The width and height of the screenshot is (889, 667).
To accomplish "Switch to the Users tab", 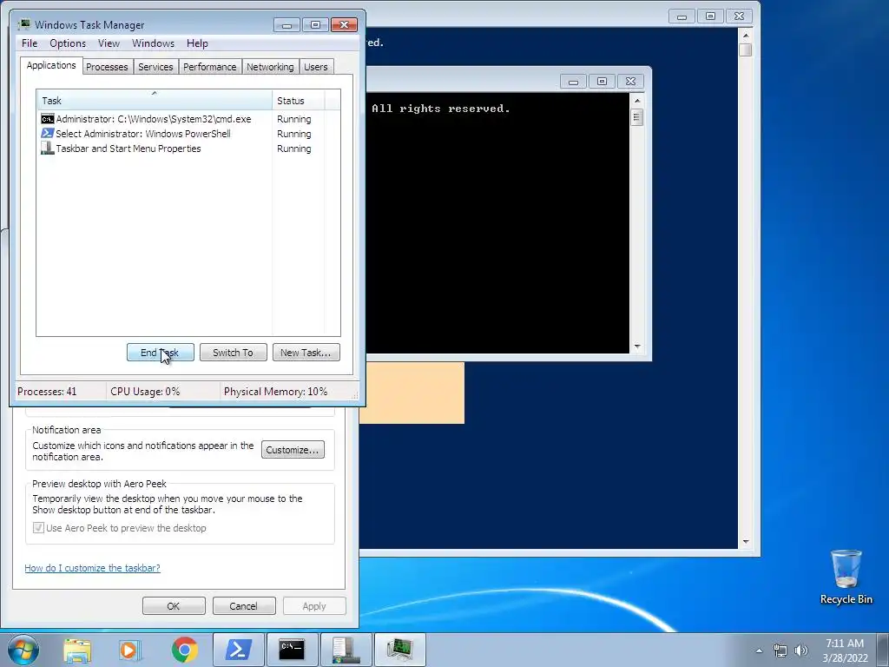I will pyautogui.click(x=316, y=67).
